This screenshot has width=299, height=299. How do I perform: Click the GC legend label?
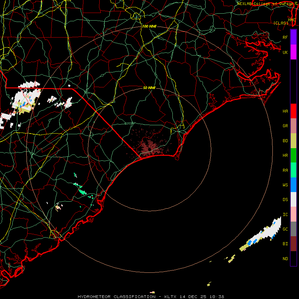pyautogui.click(x=285, y=229)
